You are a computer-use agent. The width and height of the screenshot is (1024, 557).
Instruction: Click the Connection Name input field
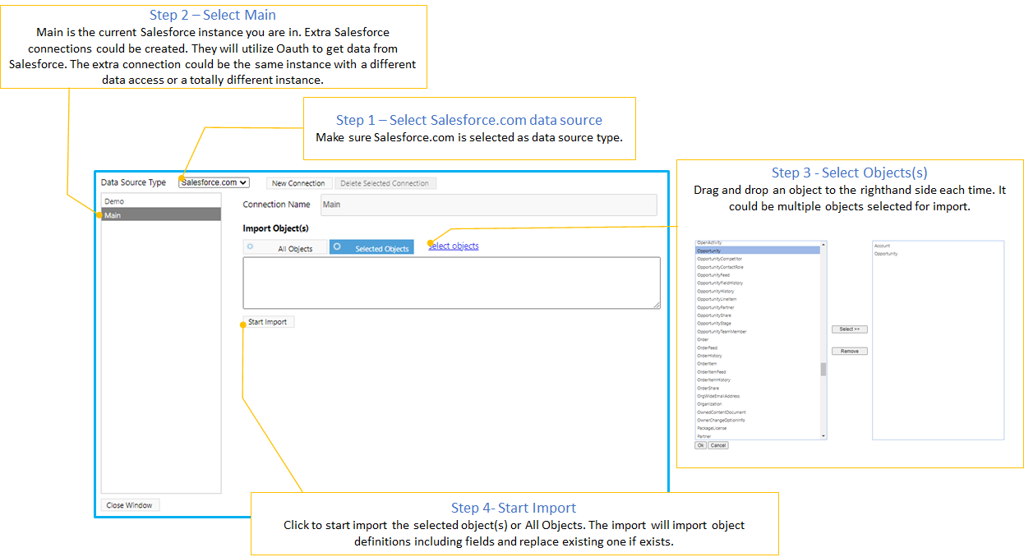point(489,205)
